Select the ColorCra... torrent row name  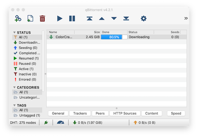point(64,37)
